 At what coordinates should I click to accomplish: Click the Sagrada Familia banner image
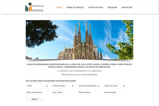(x=79, y=40)
